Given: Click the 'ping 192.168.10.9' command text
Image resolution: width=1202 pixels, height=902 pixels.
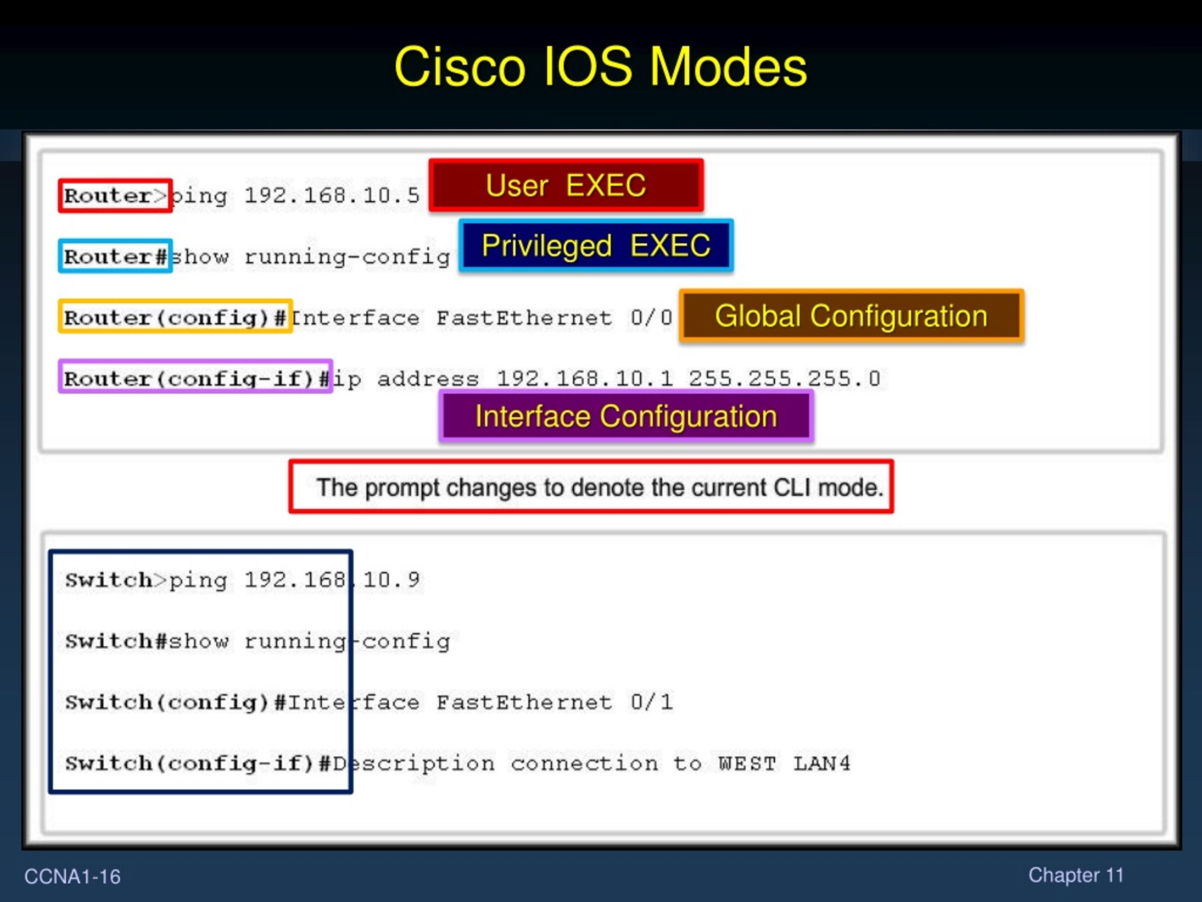Looking at the screenshot, I should [295, 580].
